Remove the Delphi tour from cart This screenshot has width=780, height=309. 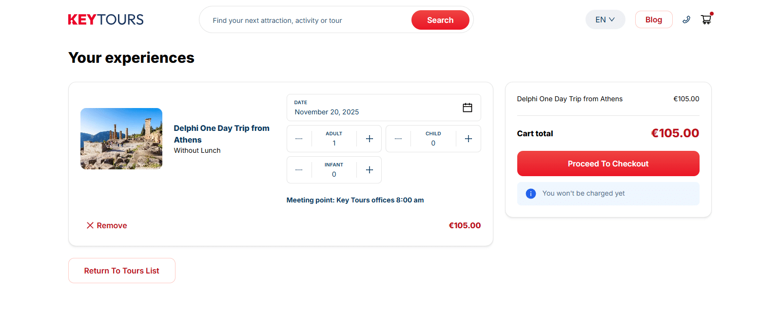tap(107, 225)
